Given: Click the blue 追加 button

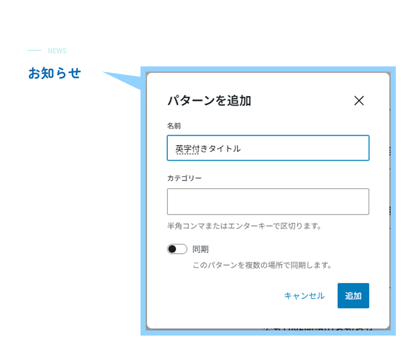Looking at the screenshot, I should [x=353, y=296].
